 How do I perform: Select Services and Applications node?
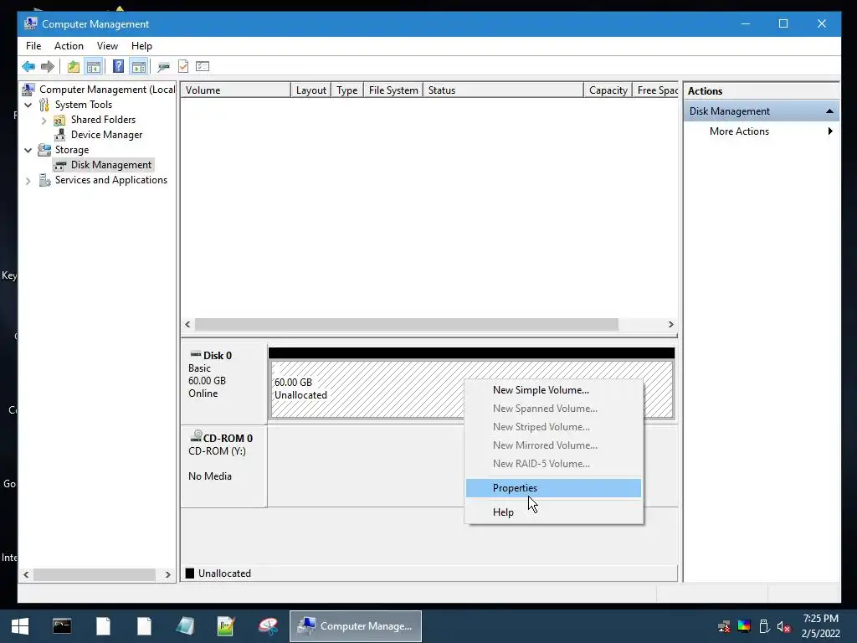tap(111, 180)
